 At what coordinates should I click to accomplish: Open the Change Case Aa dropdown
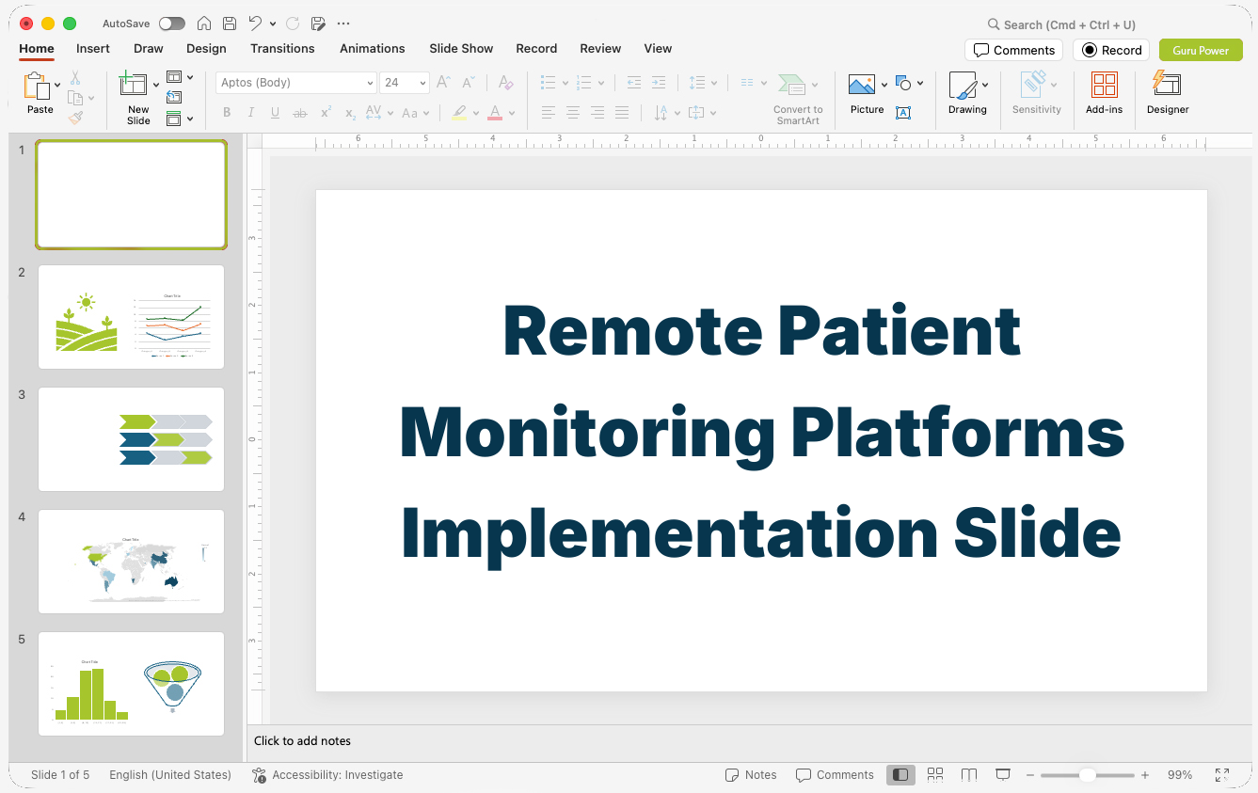coord(415,113)
